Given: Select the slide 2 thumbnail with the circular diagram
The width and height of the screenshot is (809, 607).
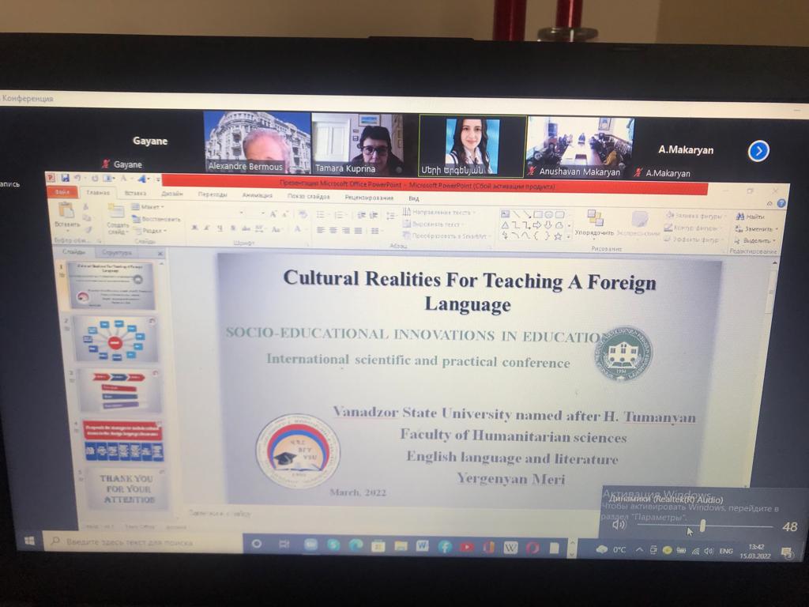Looking at the screenshot, I should tap(115, 339).
